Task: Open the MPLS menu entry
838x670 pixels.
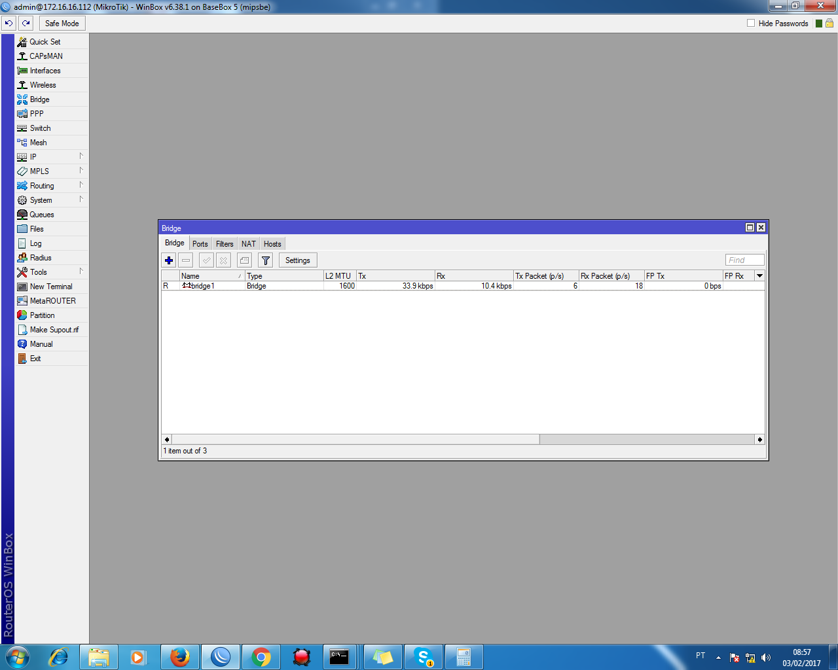Action: click(52, 171)
